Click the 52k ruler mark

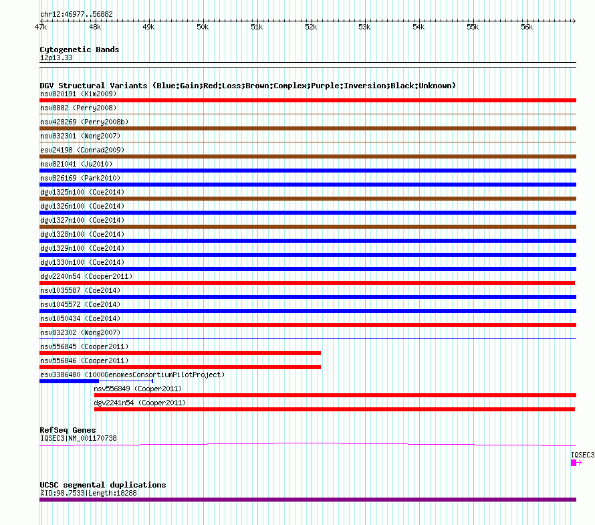(x=311, y=27)
